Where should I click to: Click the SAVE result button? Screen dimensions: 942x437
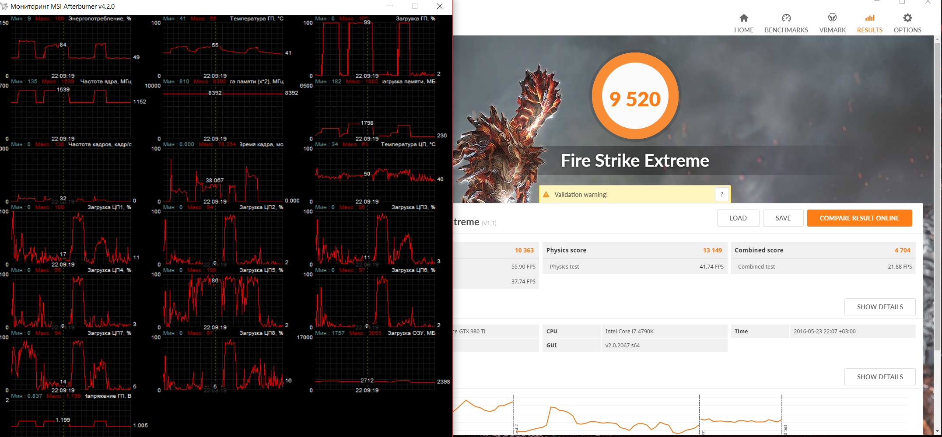coord(783,218)
